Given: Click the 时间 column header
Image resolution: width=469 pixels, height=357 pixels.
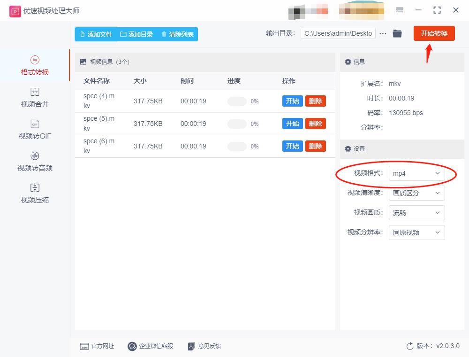Looking at the screenshot, I should coord(187,81).
